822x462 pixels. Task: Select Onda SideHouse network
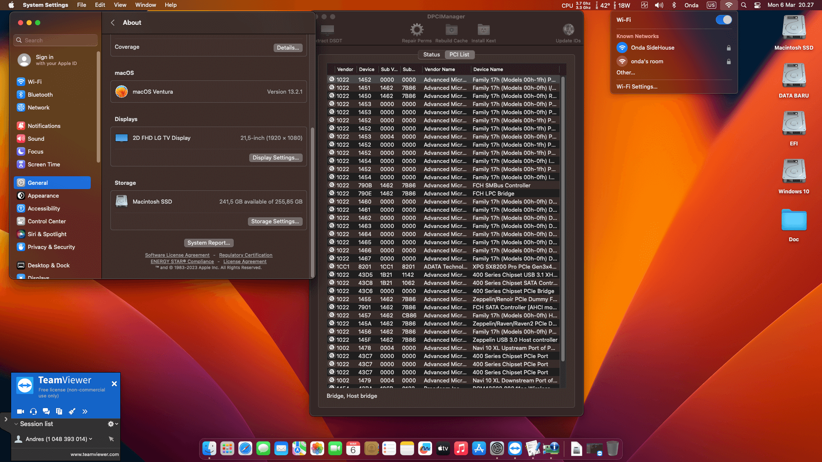(652, 47)
